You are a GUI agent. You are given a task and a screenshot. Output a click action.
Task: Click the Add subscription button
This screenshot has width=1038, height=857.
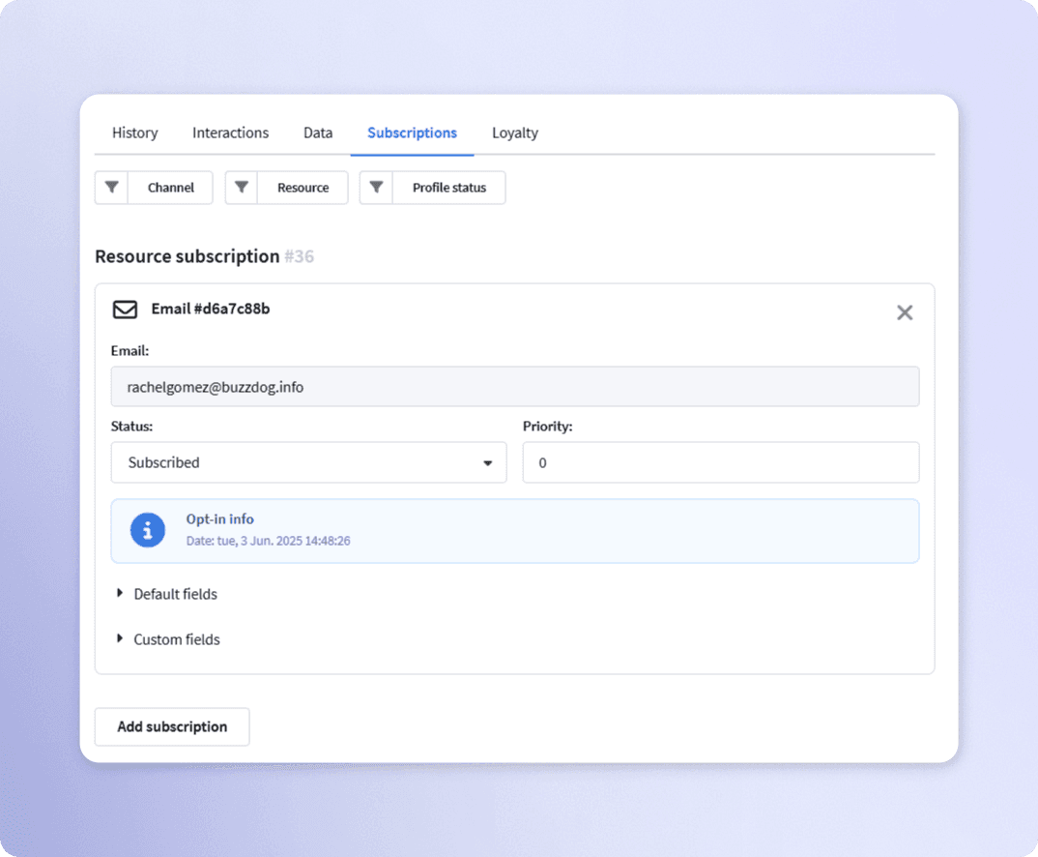point(172,726)
